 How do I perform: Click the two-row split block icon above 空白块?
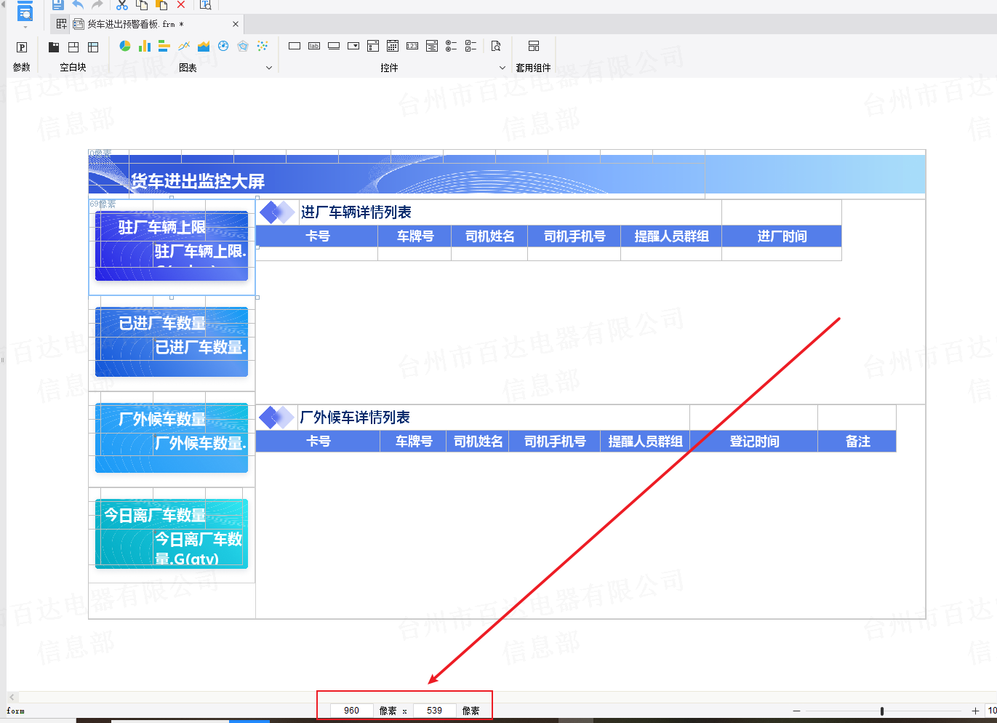73,47
